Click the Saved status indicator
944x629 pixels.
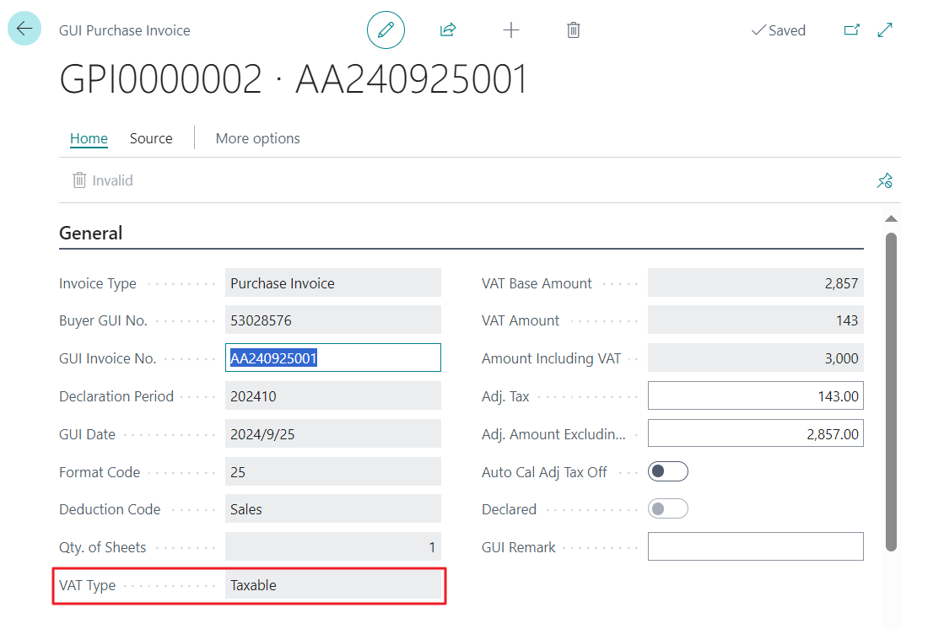pyautogui.click(x=779, y=30)
